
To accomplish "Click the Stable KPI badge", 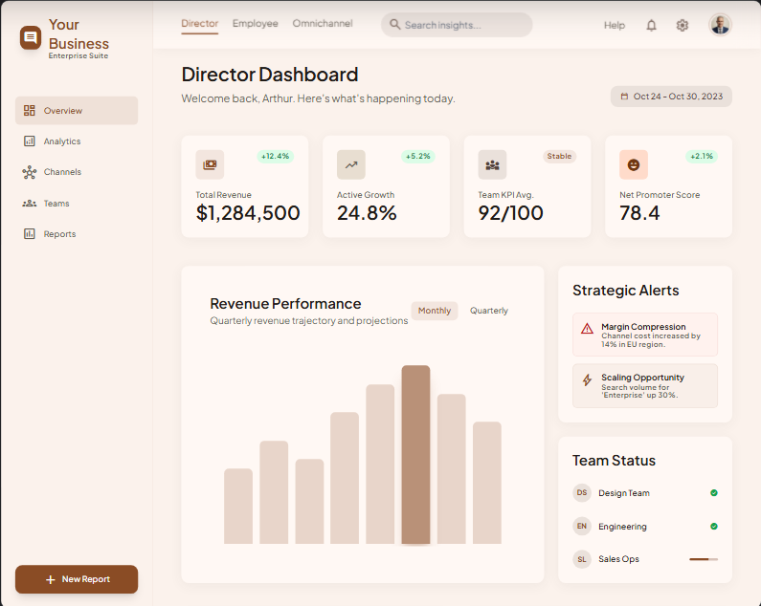I will pos(559,156).
